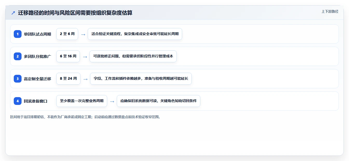Screen dimensions: 349x161
Task: Select the 单团队试点周期 label
Action: tap(37, 34)
